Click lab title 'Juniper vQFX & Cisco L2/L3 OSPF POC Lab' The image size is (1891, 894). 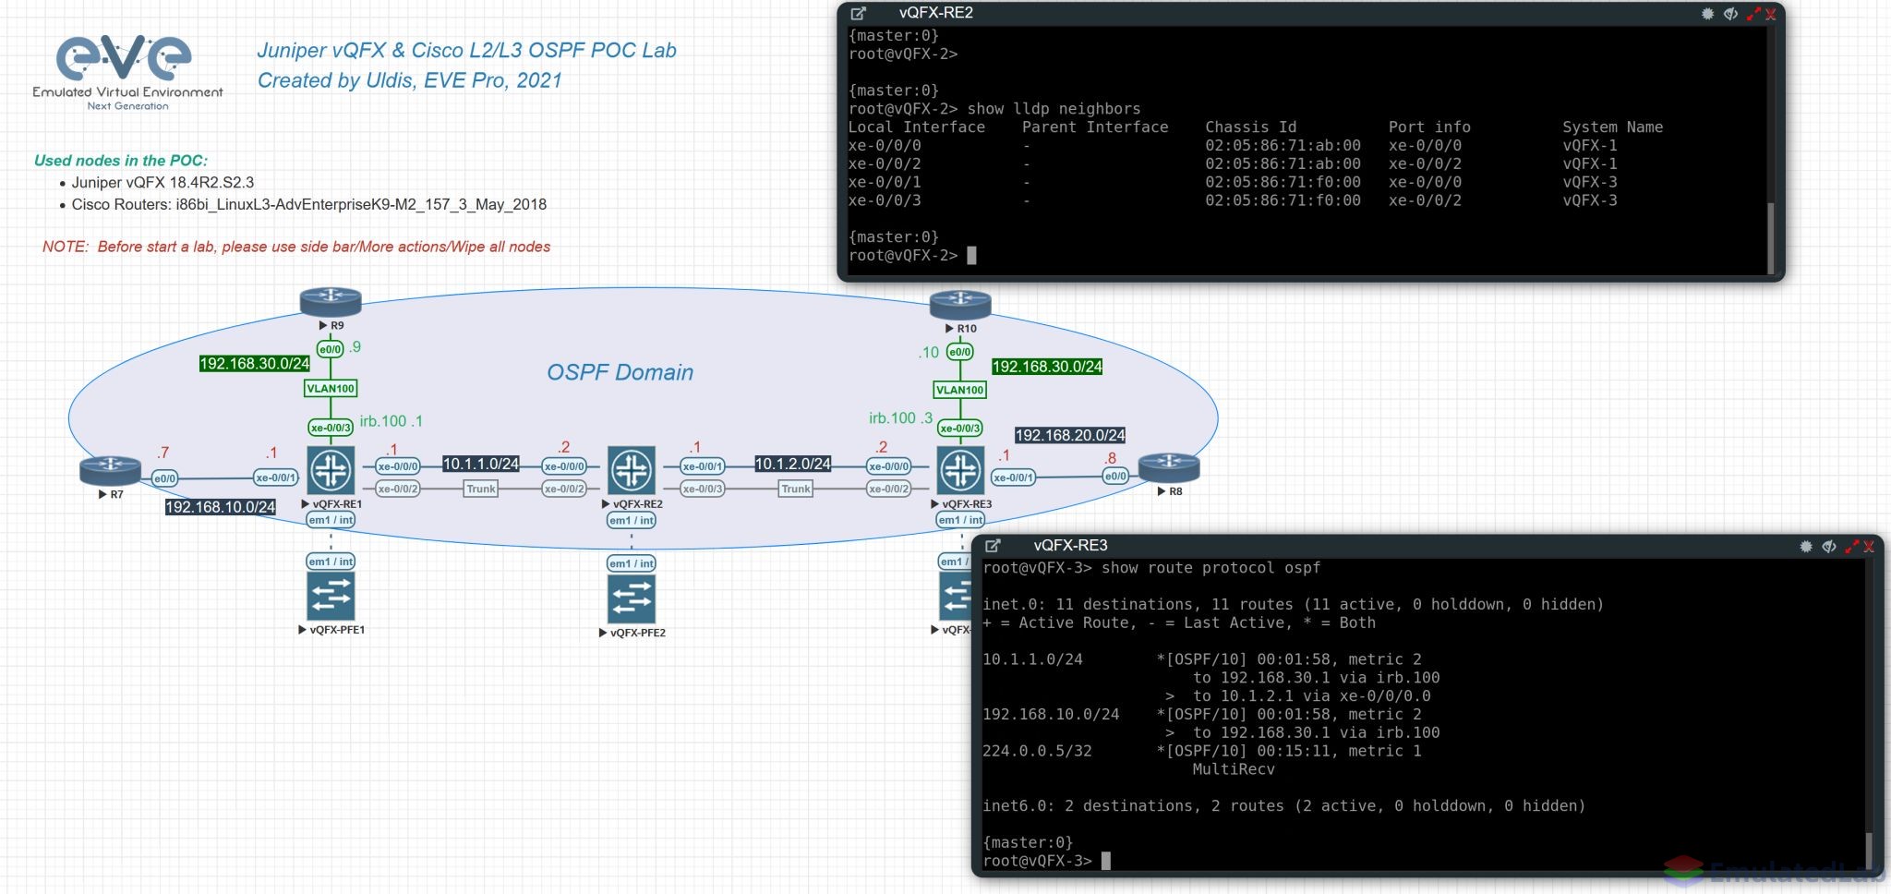pyautogui.click(x=466, y=50)
